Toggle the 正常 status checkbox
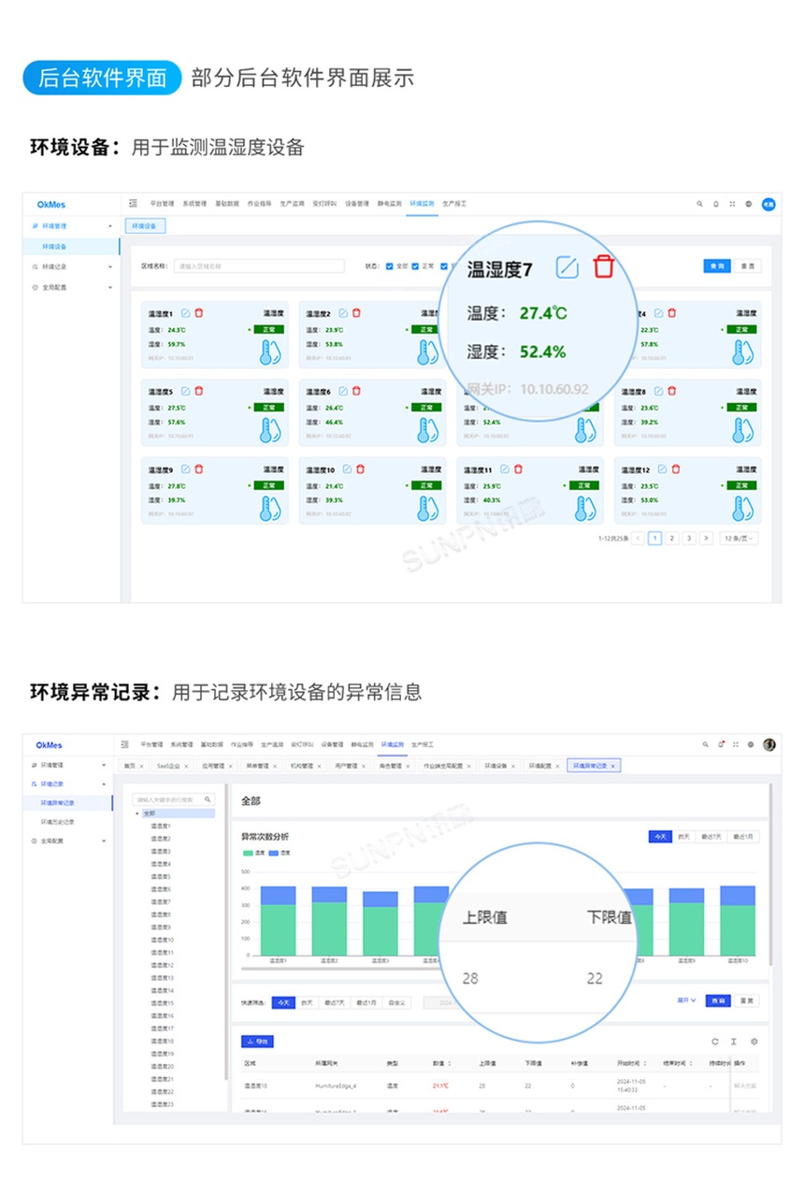This screenshot has width=804, height=1179. click(x=415, y=266)
